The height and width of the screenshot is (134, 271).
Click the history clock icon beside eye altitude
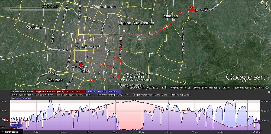[x=267, y=87]
